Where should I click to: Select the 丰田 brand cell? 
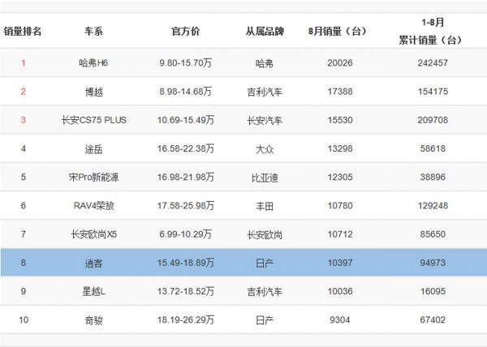(x=264, y=205)
